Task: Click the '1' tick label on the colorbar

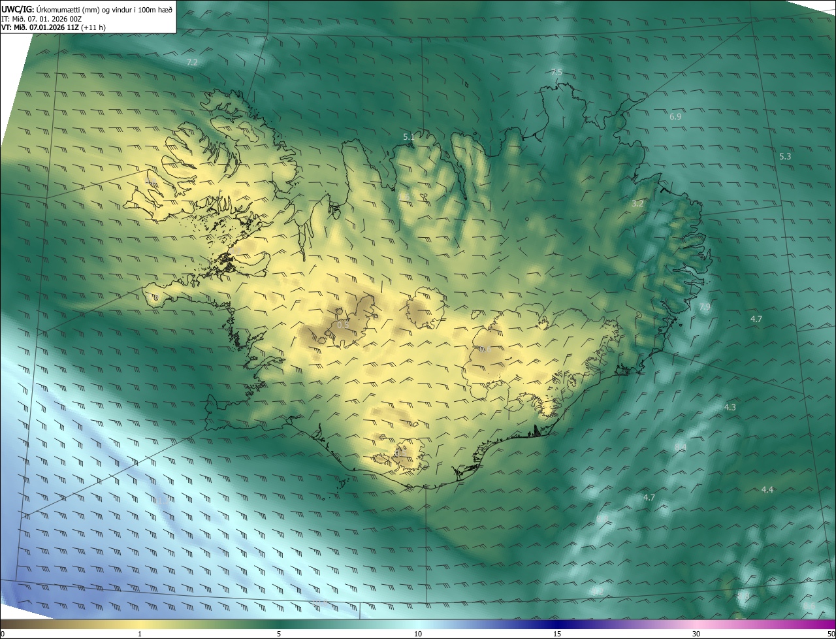Action: pyautogui.click(x=140, y=634)
